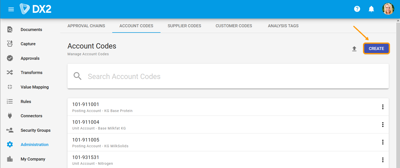Screen dimensions: 400x168
Task: Open Value Mapping section
Action: (x=35, y=87)
